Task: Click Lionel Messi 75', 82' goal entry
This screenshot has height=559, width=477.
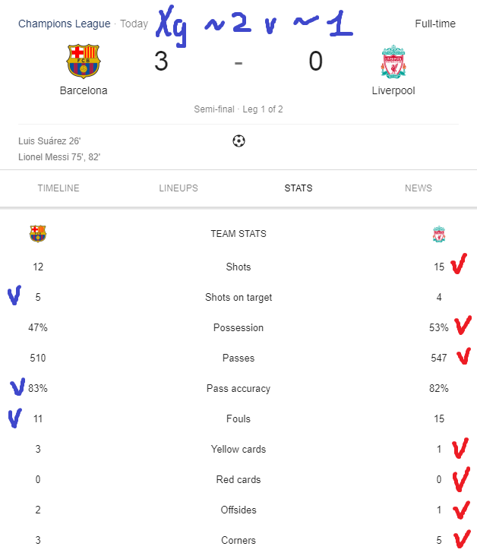Action: point(59,157)
